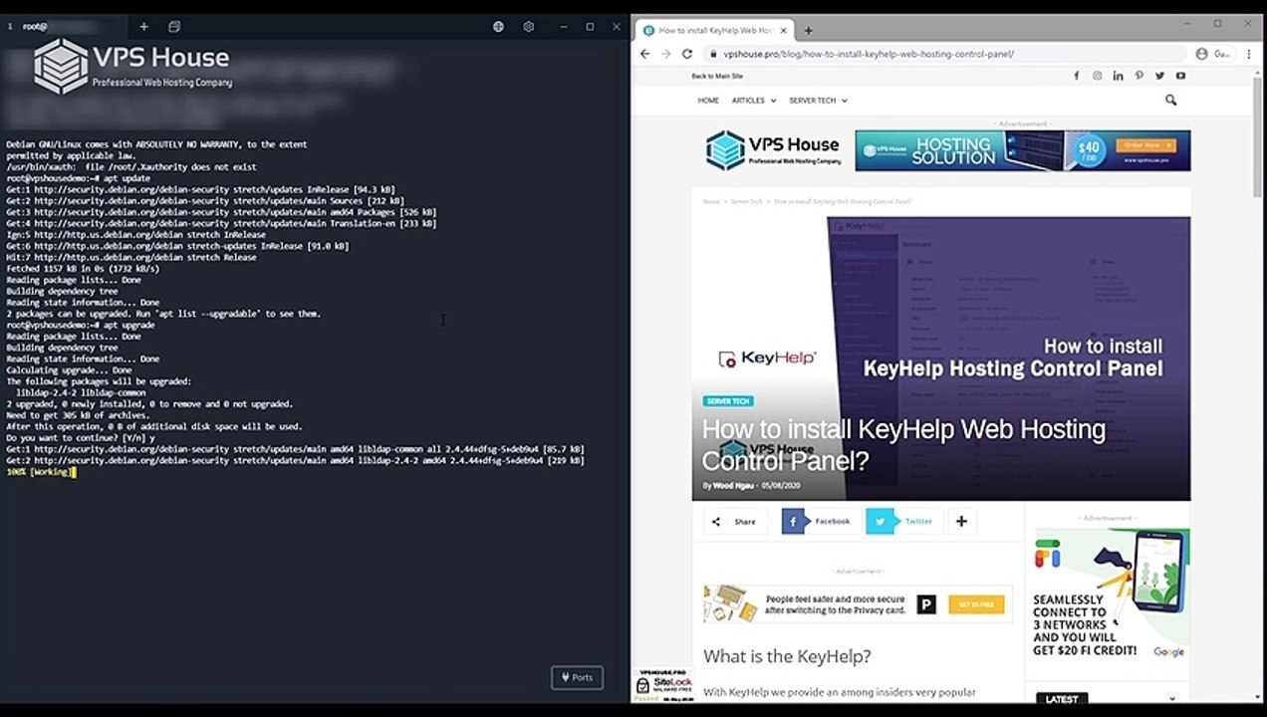Click the terminal globe icon
Image resolution: width=1267 pixels, height=717 pixels.
click(x=498, y=27)
